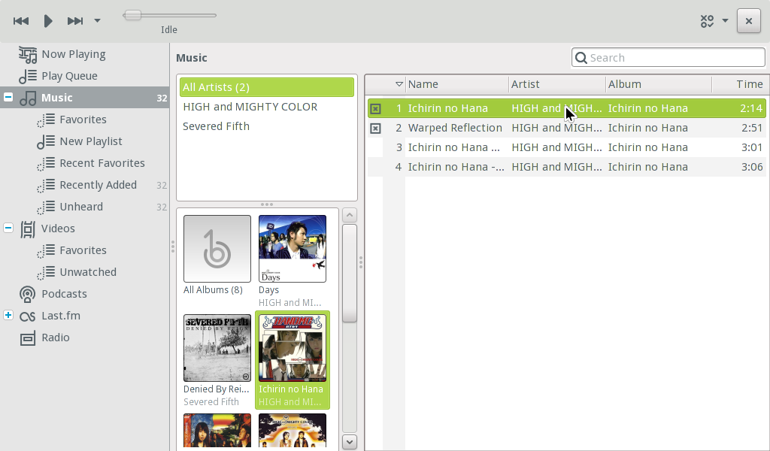Select the track lasting 3:01

[x=567, y=148]
